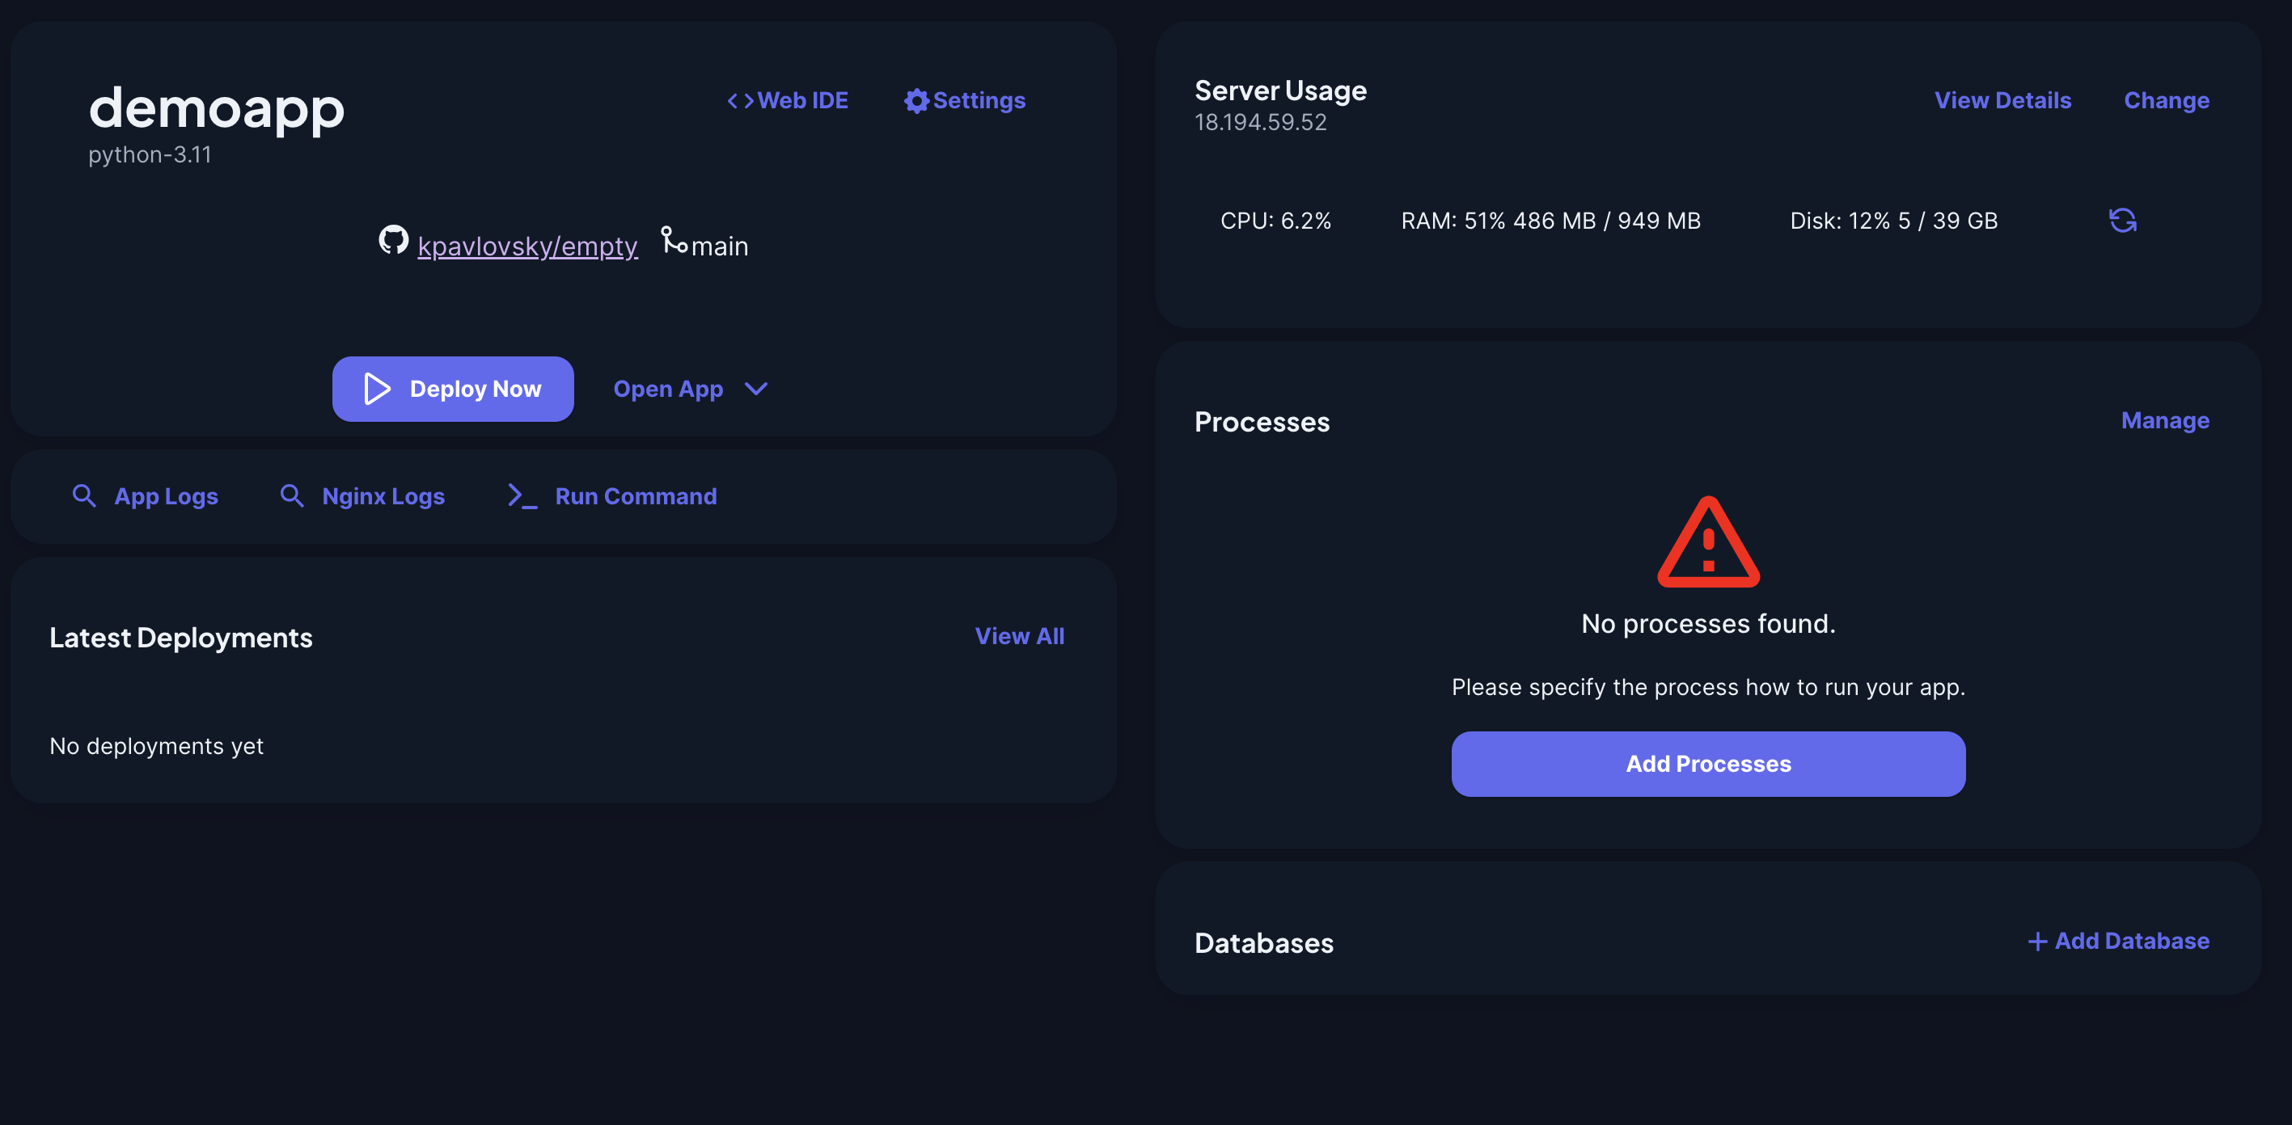Open the Nginx Logs text link

383,496
